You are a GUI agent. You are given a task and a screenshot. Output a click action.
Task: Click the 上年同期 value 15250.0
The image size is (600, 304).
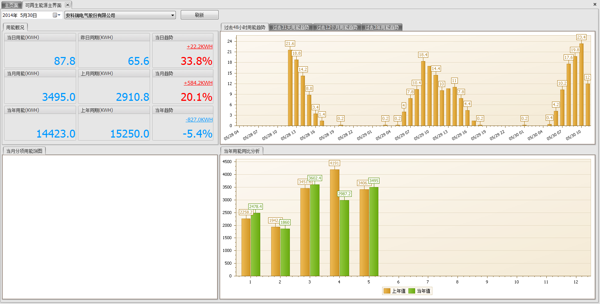tap(129, 134)
